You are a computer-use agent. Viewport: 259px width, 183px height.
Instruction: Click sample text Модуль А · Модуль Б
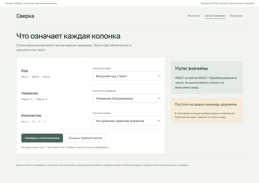pos(34,99)
